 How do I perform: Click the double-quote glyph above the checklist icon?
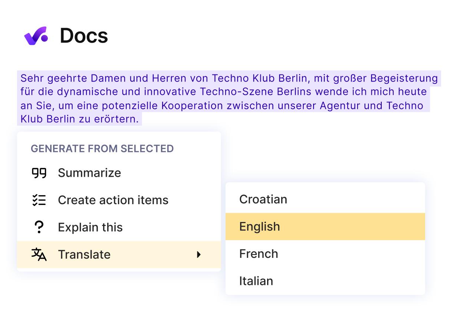click(39, 173)
